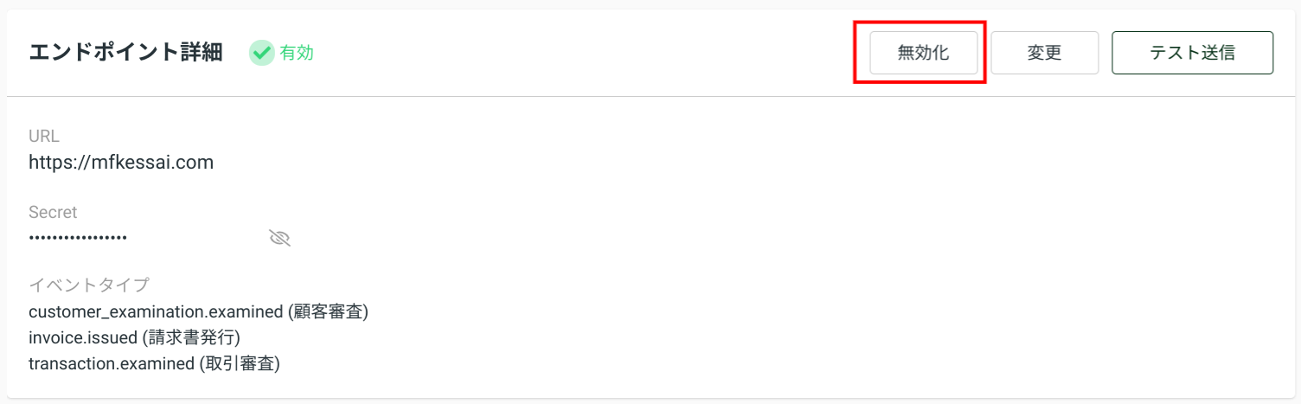
Task: Click the masked Secret dots value
Action: tap(78, 237)
